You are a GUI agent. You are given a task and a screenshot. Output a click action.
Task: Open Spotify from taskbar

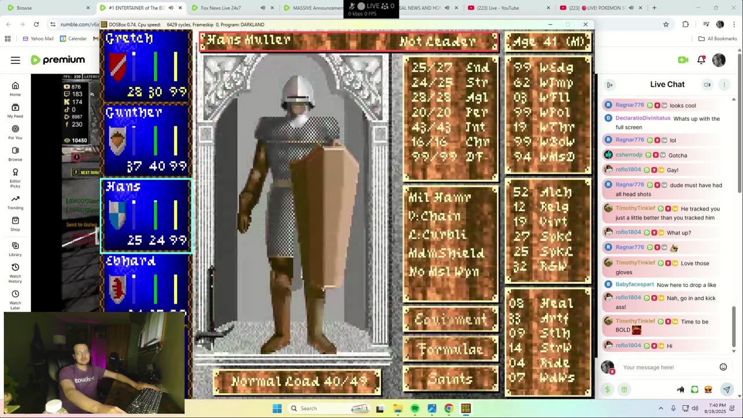414,408
